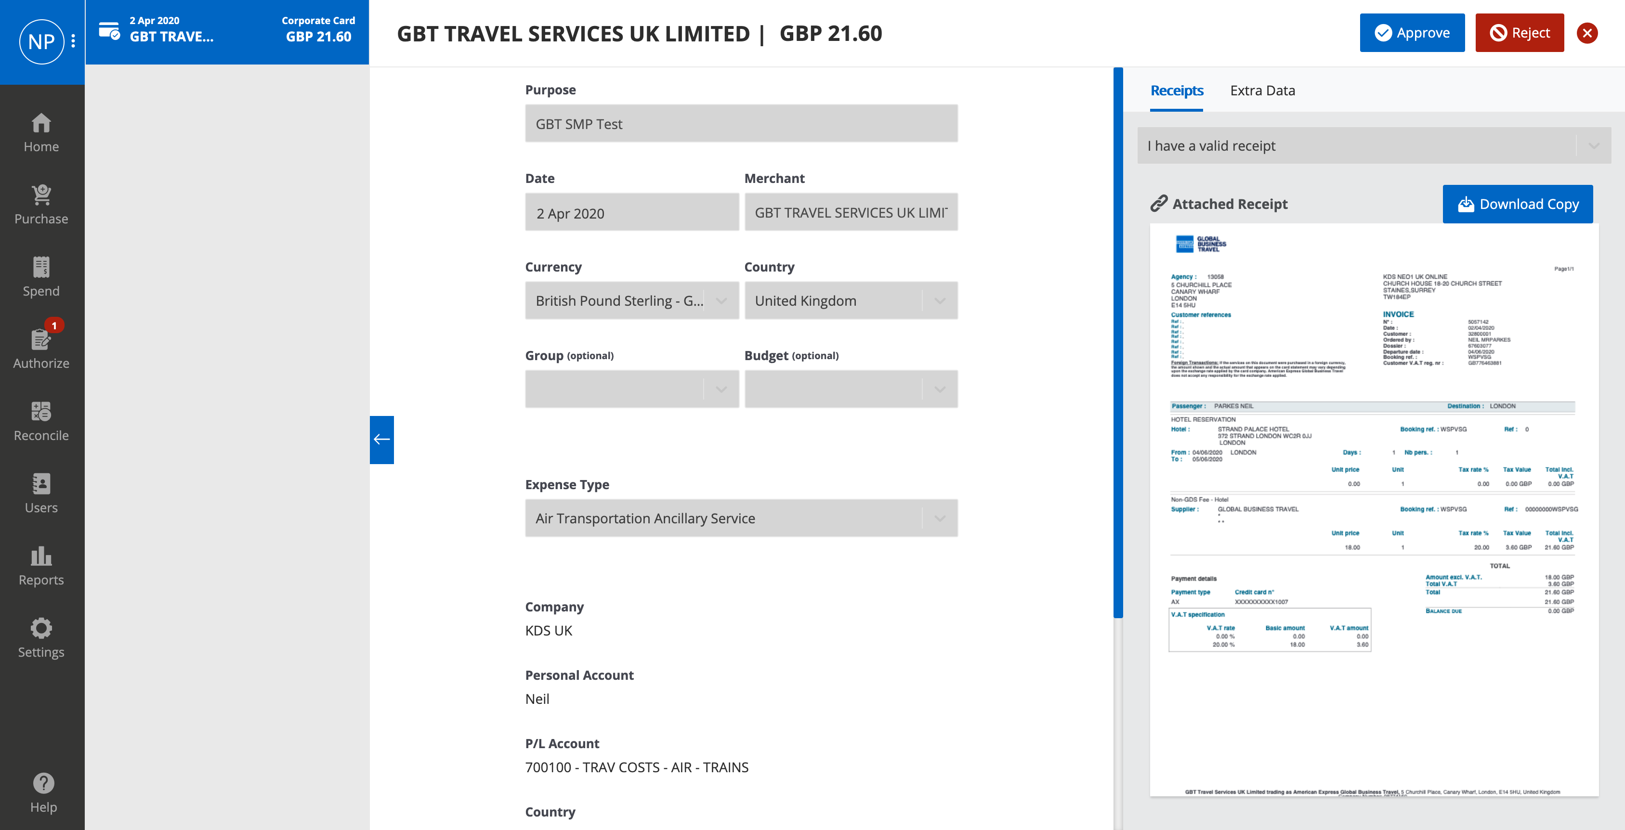
Task: Switch to the Extra Data tab
Action: coord(1262,90)
